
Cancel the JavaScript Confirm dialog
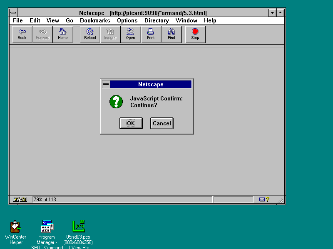coord(162,123)
